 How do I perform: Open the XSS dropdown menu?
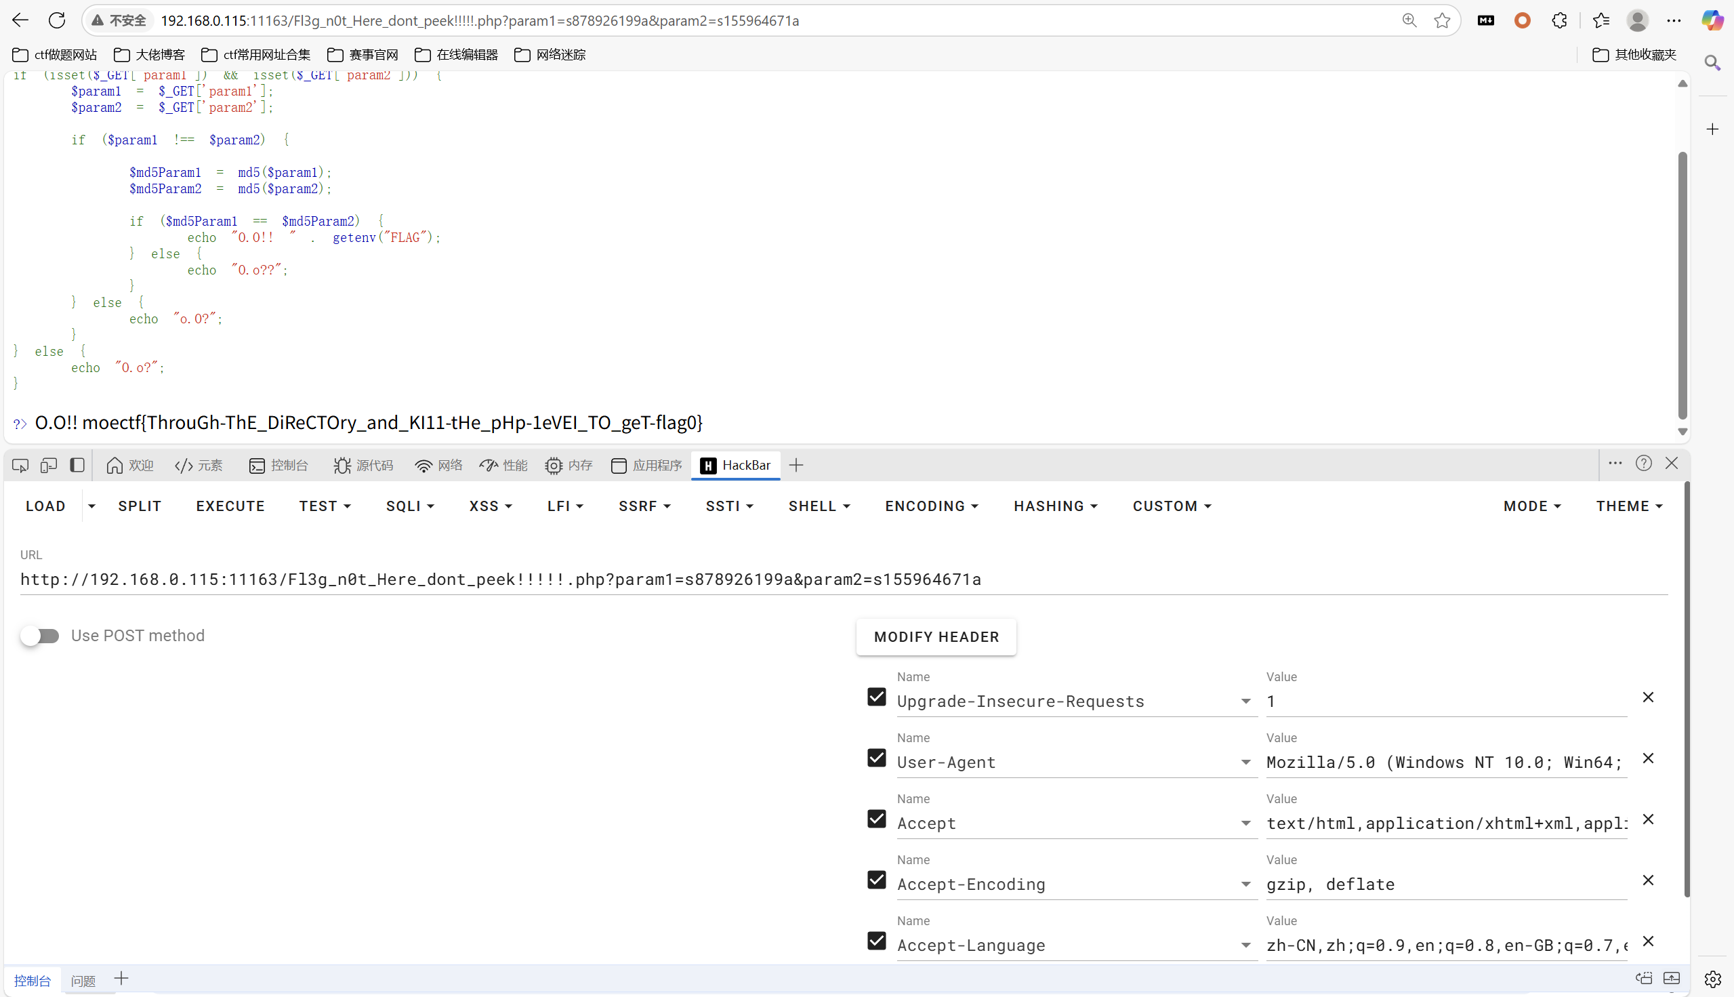coord(491,506)
